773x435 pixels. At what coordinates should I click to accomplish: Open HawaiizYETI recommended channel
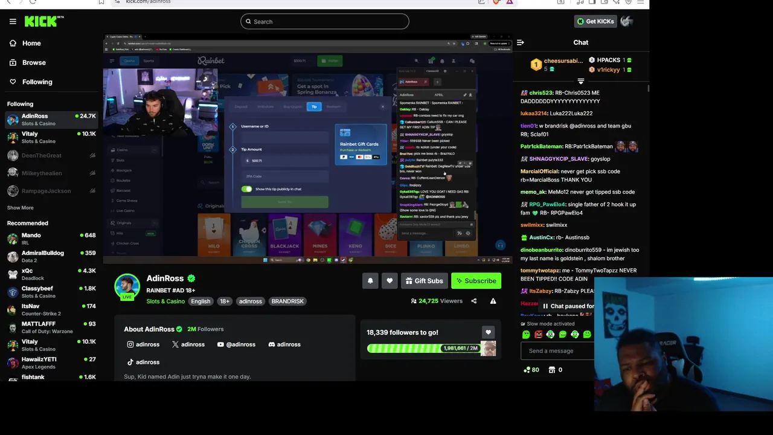coord(51,362)
